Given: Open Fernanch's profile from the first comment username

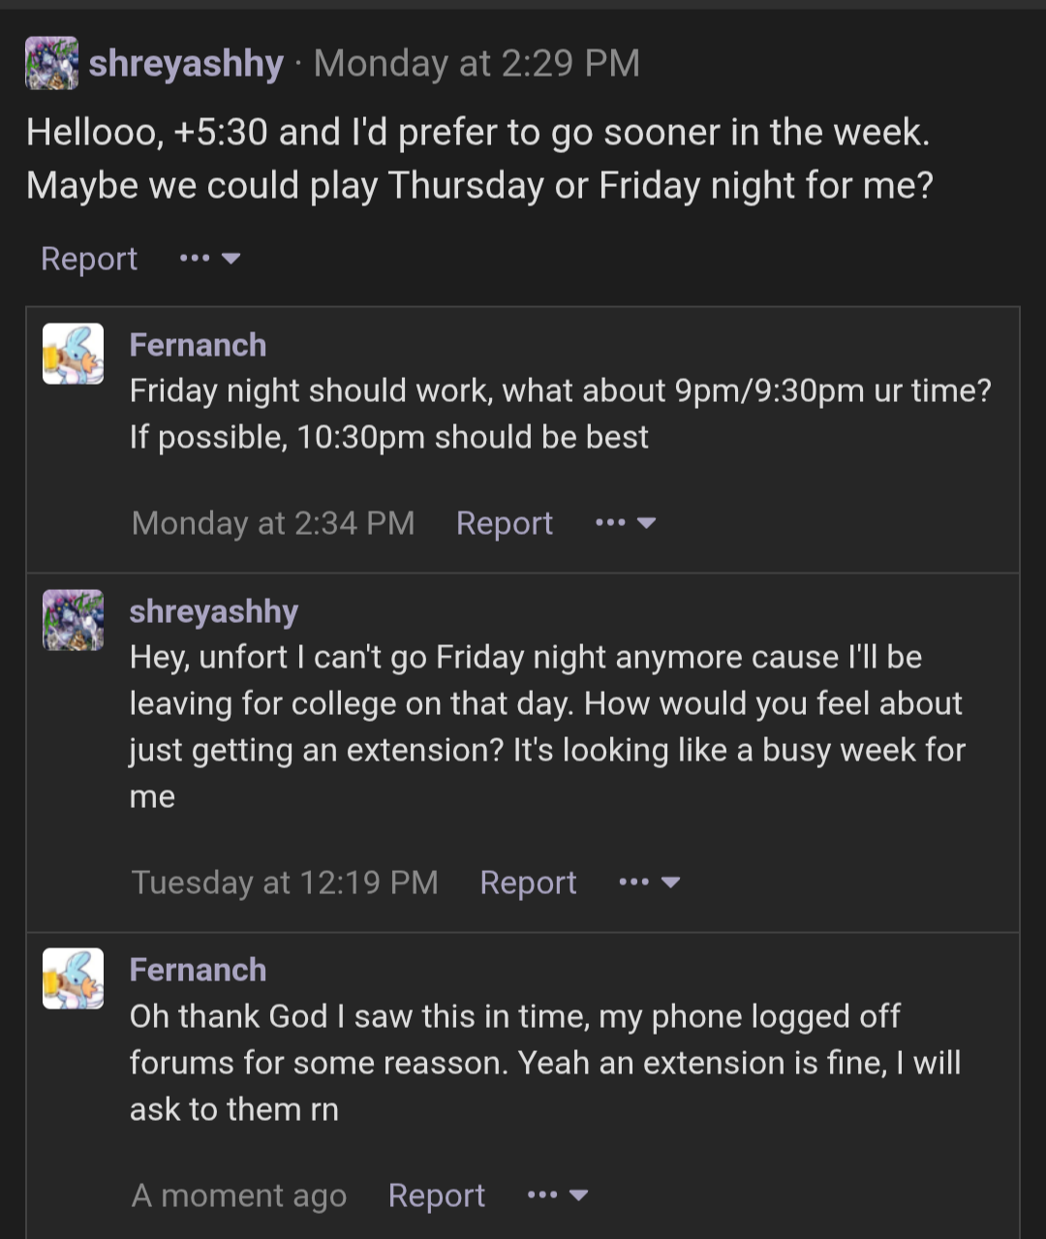Looking at the screenshot, I should (198, 345).
